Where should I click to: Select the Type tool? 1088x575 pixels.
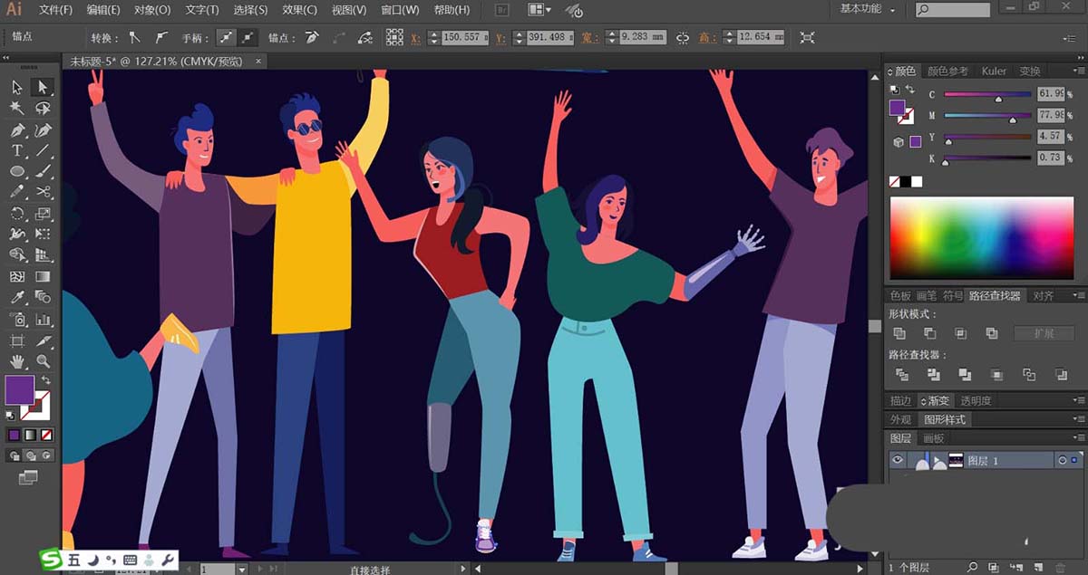tap(17, 150)
